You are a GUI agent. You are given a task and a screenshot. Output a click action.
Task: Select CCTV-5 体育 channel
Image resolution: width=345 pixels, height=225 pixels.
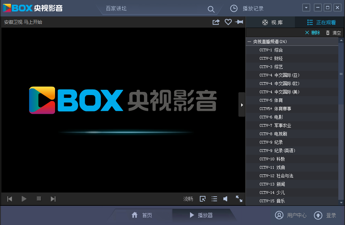click(292, 100)
